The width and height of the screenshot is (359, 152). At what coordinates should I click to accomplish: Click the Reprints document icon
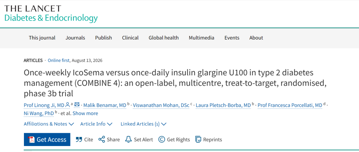198,139
